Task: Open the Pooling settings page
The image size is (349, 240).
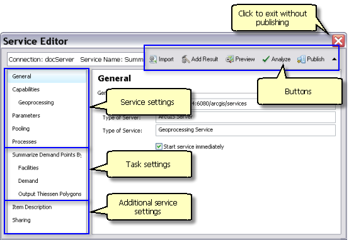Action: coord(21,129)
